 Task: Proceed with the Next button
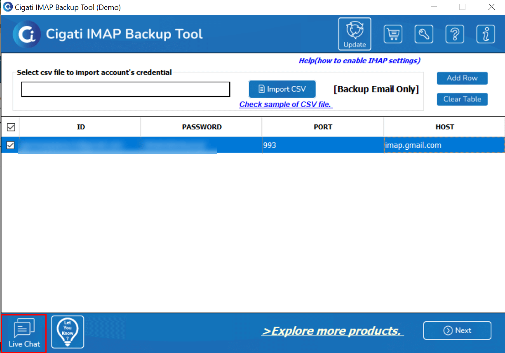(x=457, y=330)
